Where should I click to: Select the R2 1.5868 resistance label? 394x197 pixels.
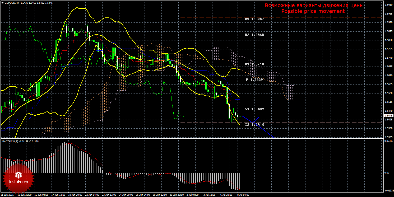pyautogui.click(x=254, y=35)
